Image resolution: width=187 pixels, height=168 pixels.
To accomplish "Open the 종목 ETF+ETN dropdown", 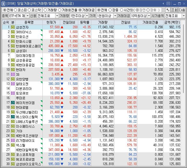I will click(x=27, y=16).
